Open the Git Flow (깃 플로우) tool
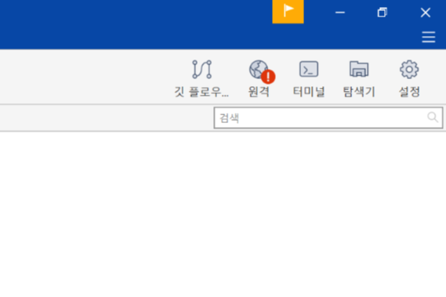 coord(201,78)
